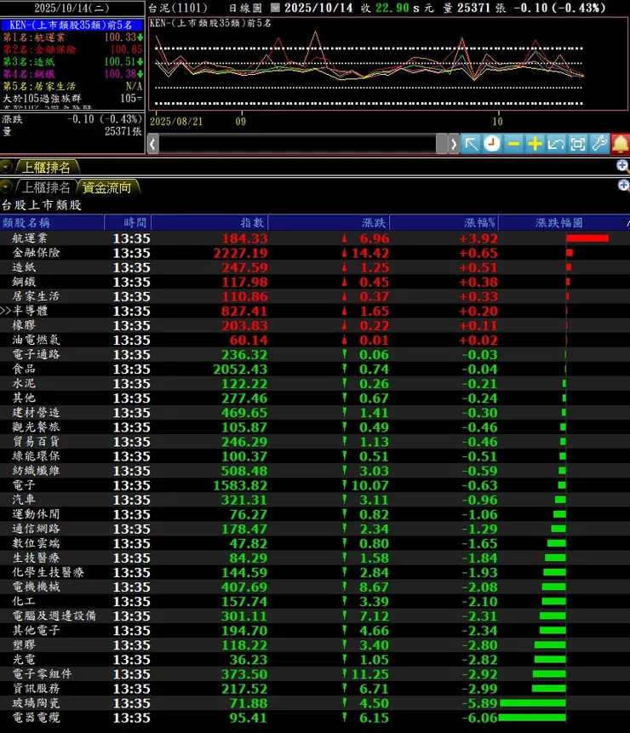Click the left arrow of chart scrollbar
The width and height of the screenshot is (630, 733).
click(153, 144)
